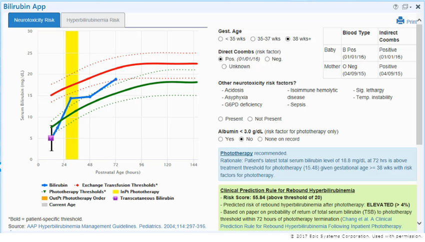Screen dimensions: 425x242
Task: Click the Current Age gray legend swatch
Action: pos(44,205)
